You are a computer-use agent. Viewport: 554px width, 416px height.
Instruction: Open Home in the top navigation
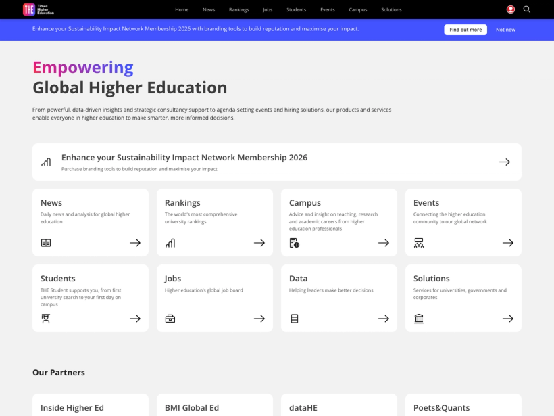point(182,10)
